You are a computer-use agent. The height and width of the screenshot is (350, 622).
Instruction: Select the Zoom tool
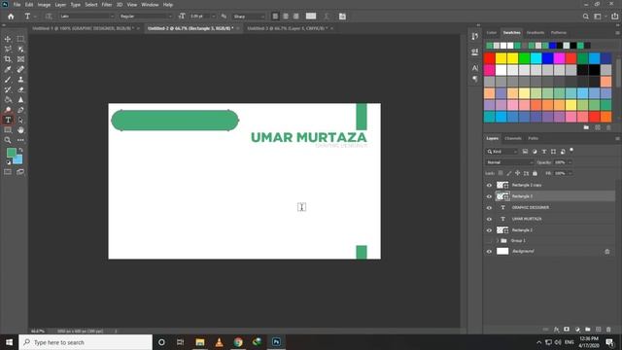(8, 140)
